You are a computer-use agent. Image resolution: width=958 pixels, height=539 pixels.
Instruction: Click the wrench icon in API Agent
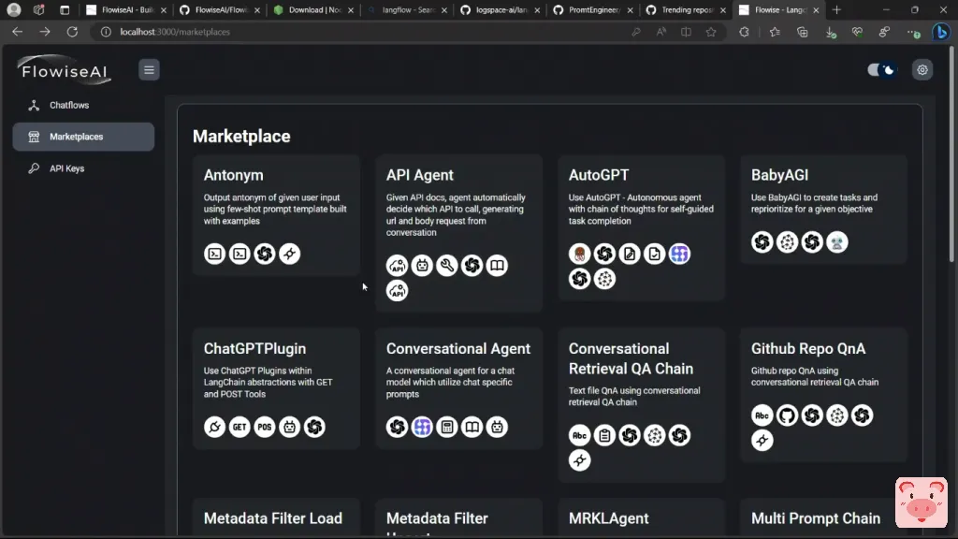[447, 266]
